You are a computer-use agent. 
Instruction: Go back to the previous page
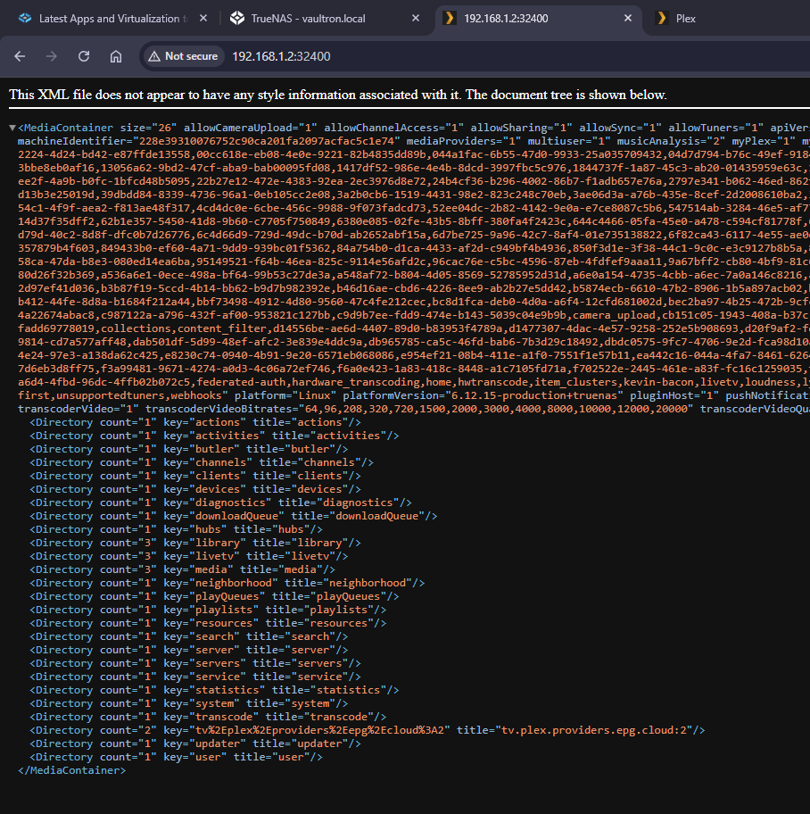click(20, 56)
